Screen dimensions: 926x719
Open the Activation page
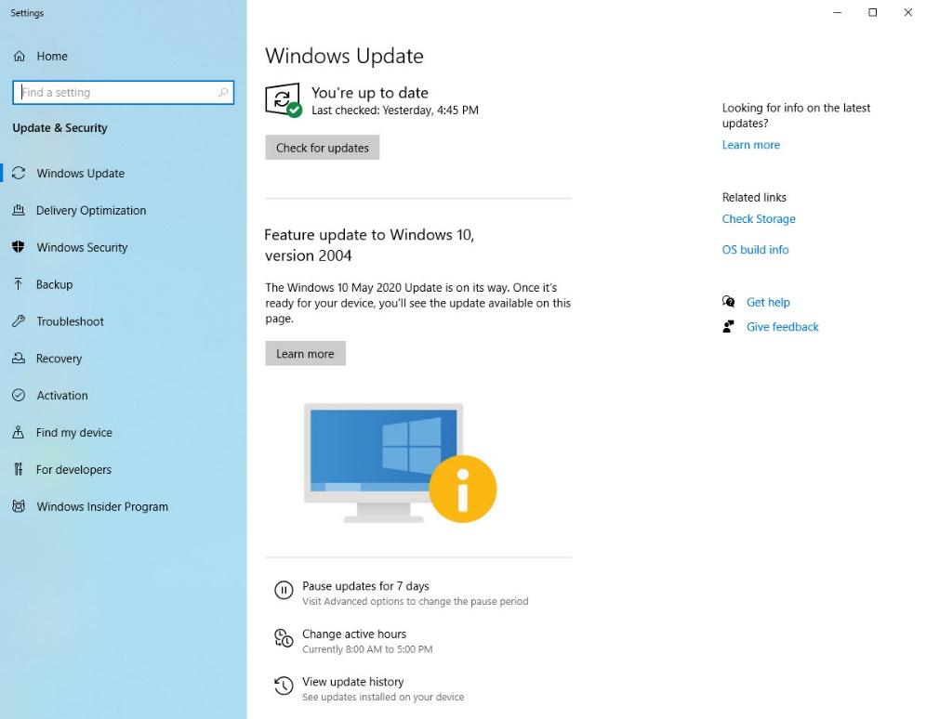click(x=62, y=396)
